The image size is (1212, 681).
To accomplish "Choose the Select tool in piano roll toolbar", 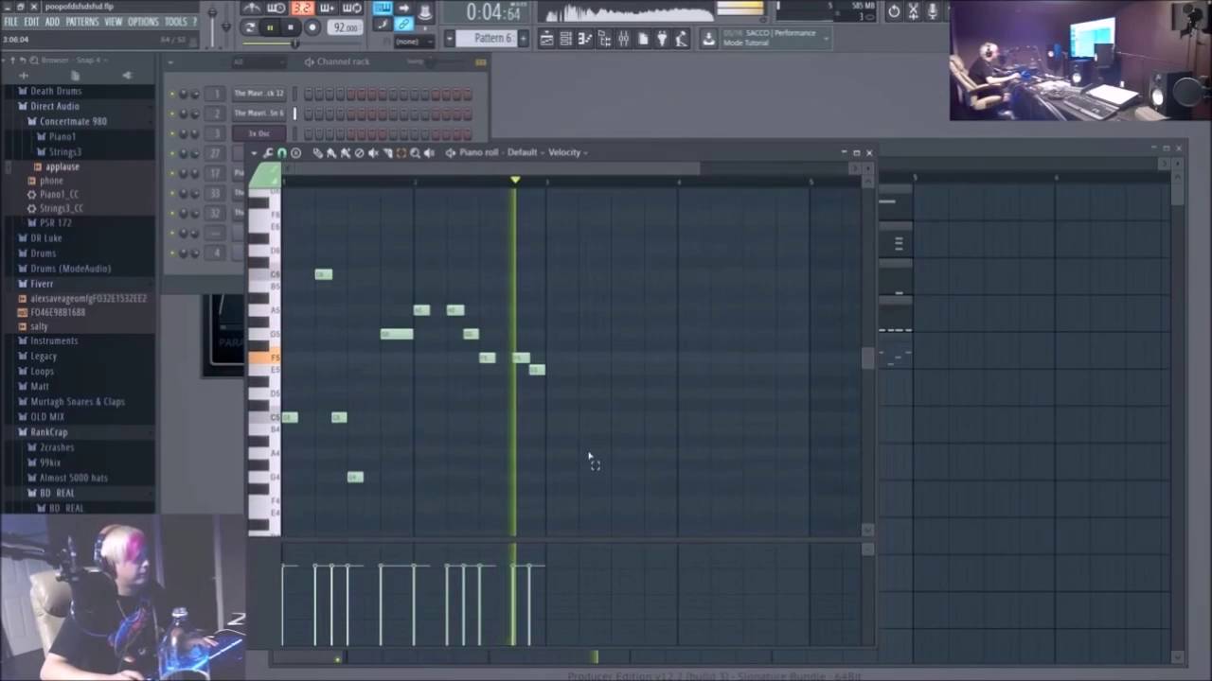I will (401, 152).
